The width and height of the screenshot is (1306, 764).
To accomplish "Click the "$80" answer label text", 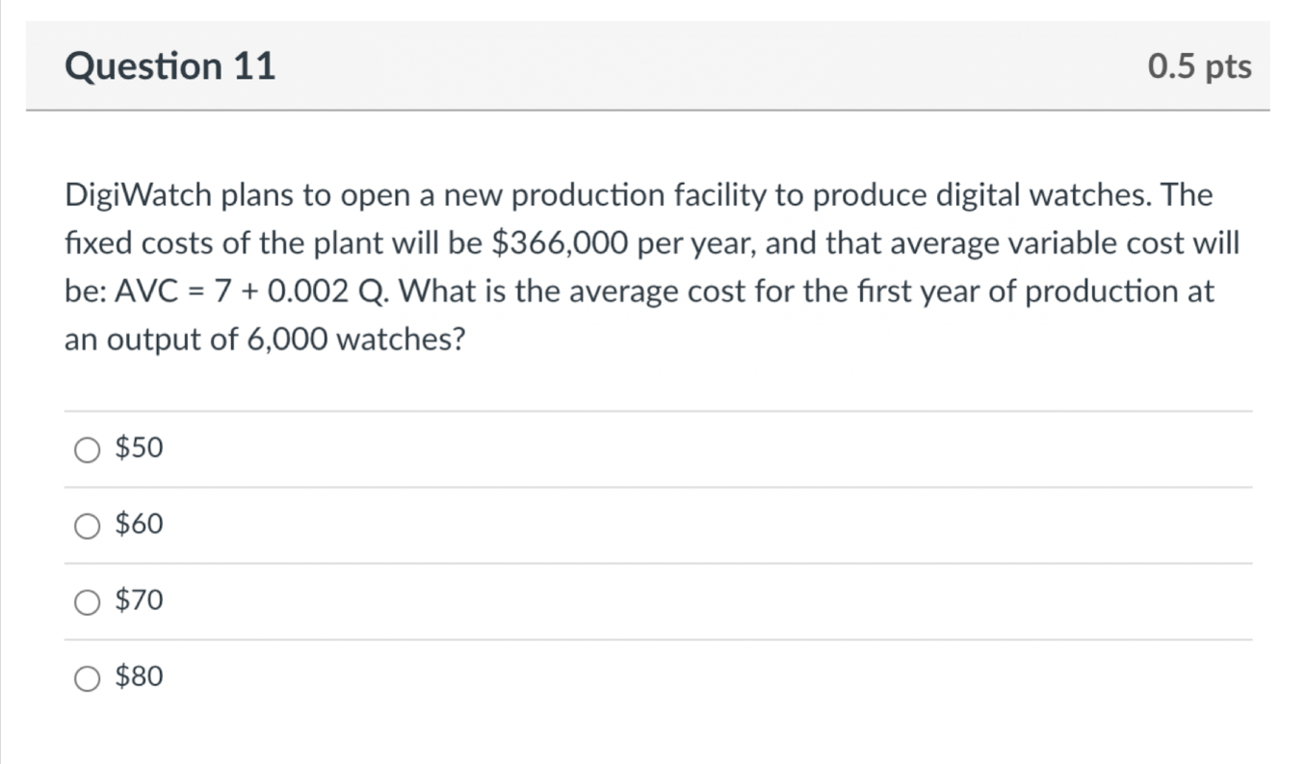I will pyautogui.click(x=140, y=678).
